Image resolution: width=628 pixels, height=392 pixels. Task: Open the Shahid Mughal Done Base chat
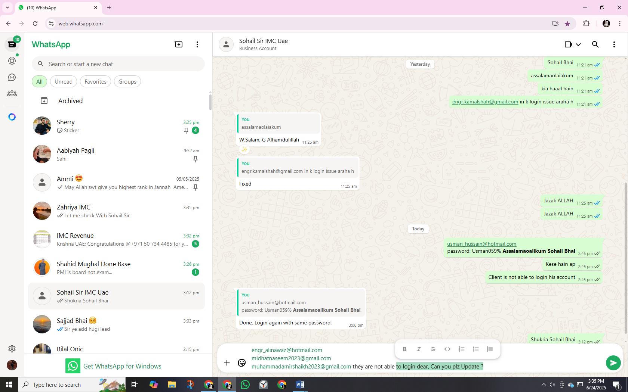(x=117, y=268)
